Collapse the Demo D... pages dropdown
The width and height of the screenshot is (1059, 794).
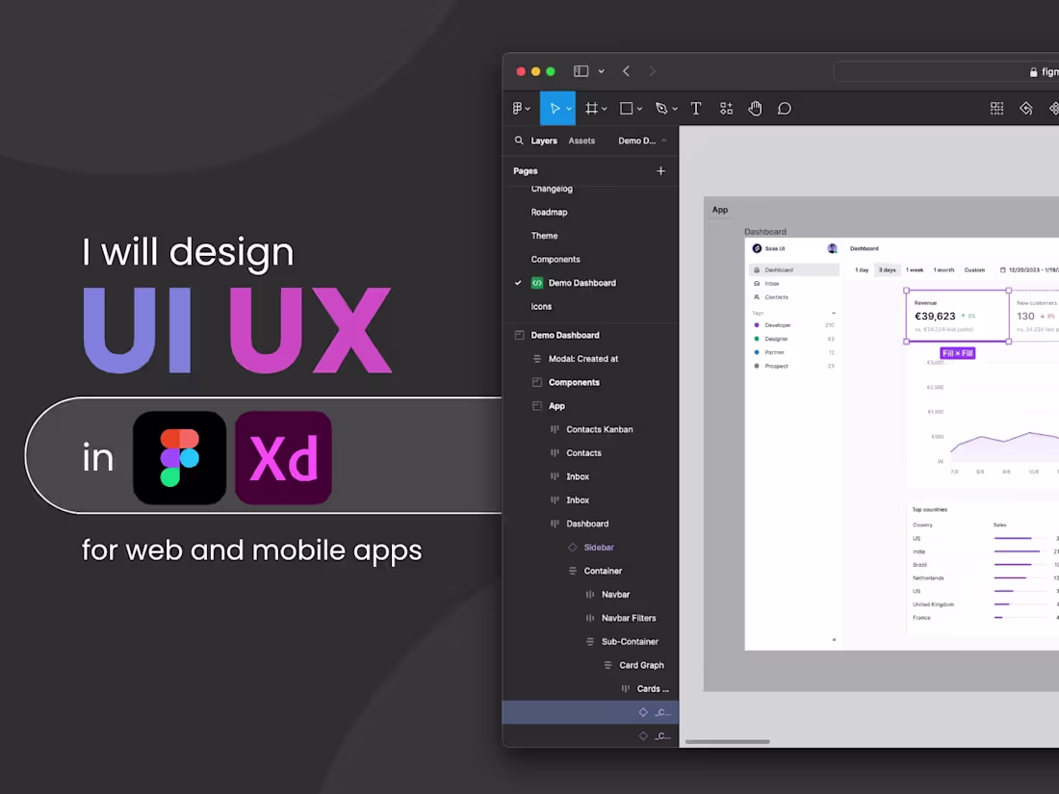(664, 141)
